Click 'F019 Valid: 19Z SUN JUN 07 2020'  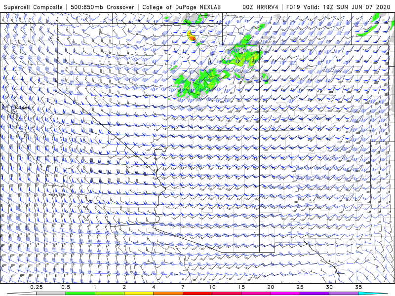pyautogui.click(x=338, y=7)
